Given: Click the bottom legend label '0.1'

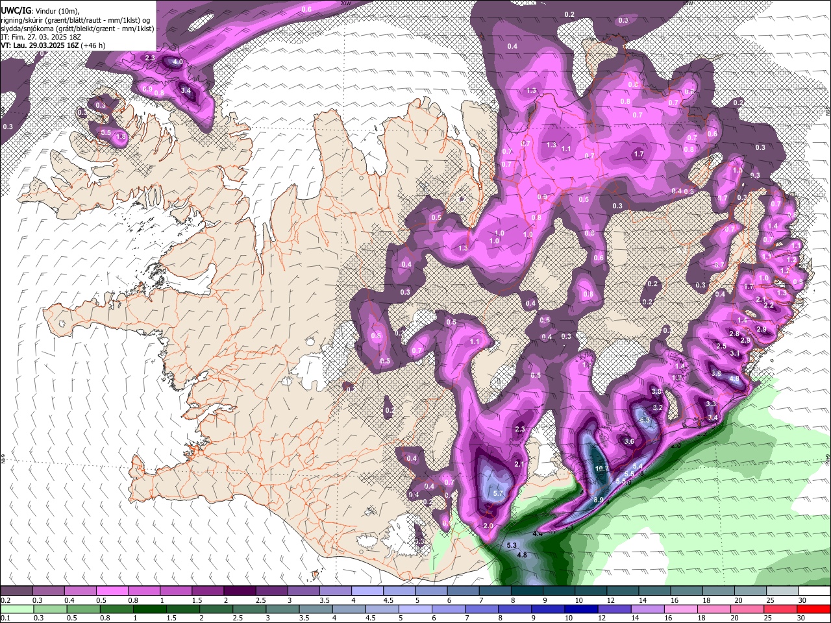Looking at the screenshot, I should 5,618.
